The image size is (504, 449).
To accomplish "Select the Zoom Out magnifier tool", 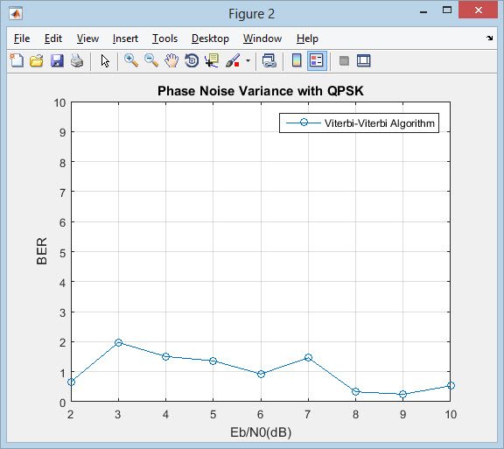I will (x=151, y=60).
